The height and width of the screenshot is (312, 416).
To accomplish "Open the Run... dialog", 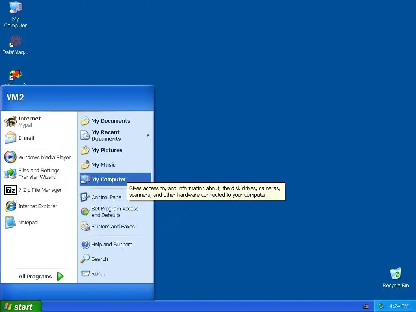I will 115,273.
